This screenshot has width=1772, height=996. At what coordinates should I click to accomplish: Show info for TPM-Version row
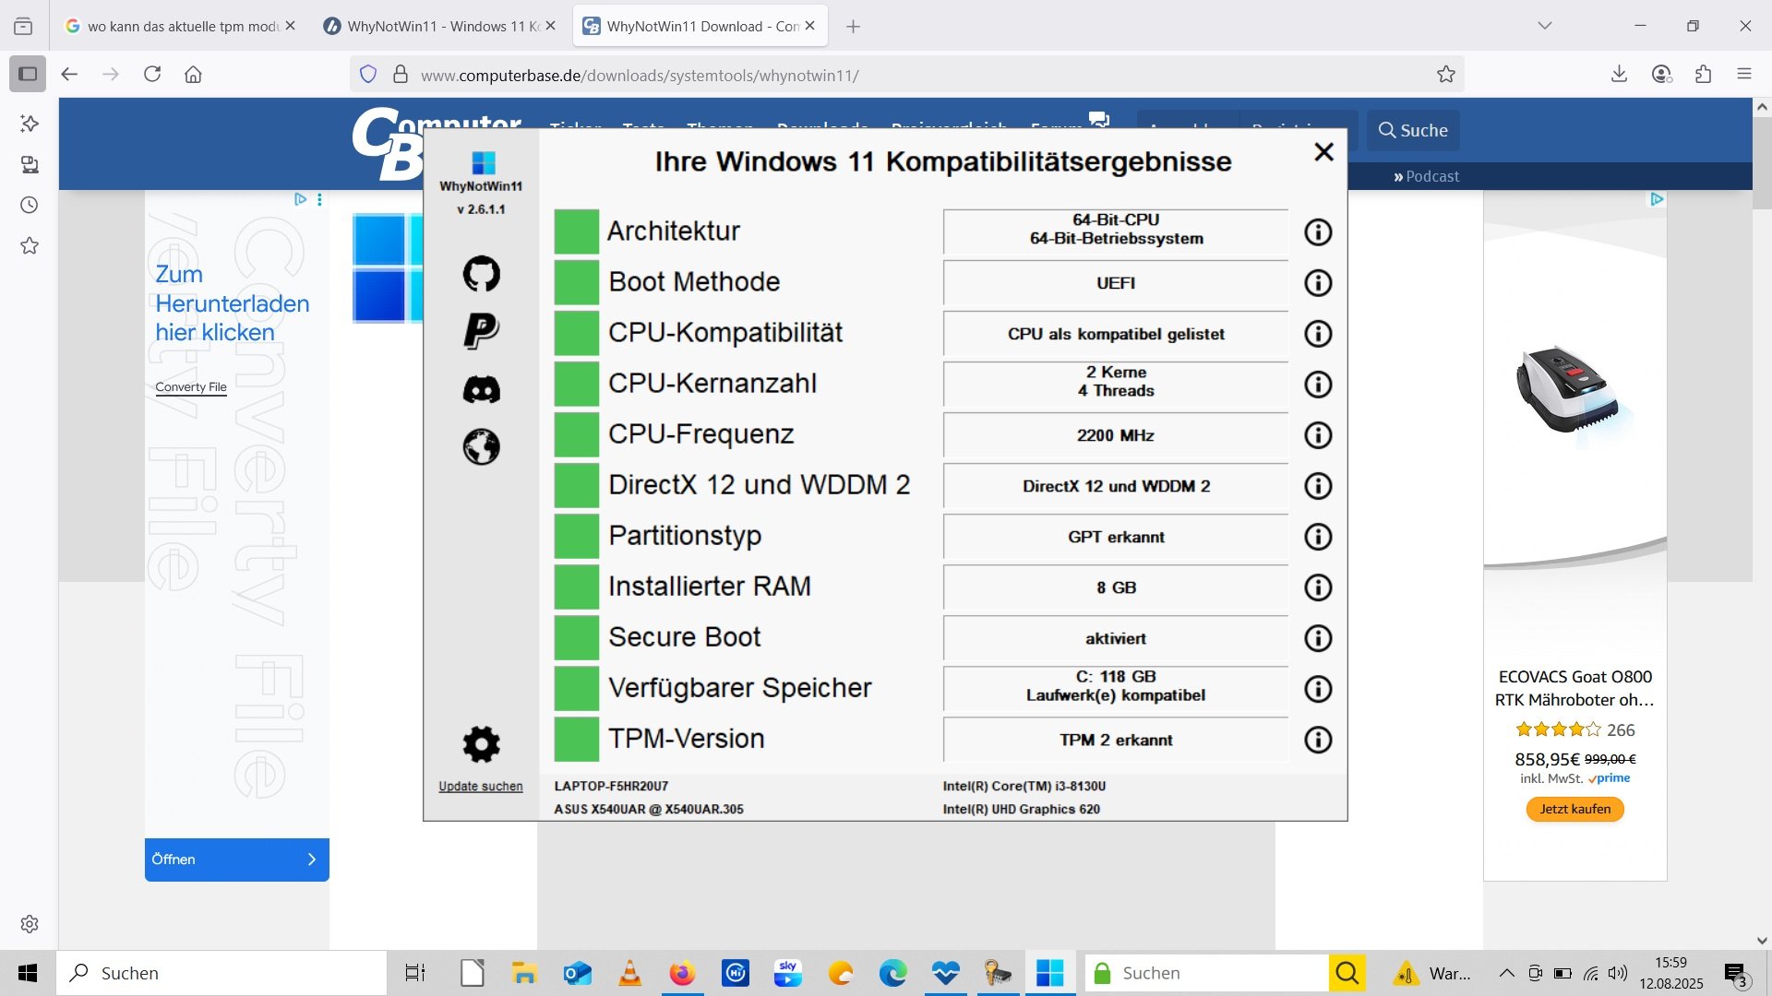[1318, 740]
